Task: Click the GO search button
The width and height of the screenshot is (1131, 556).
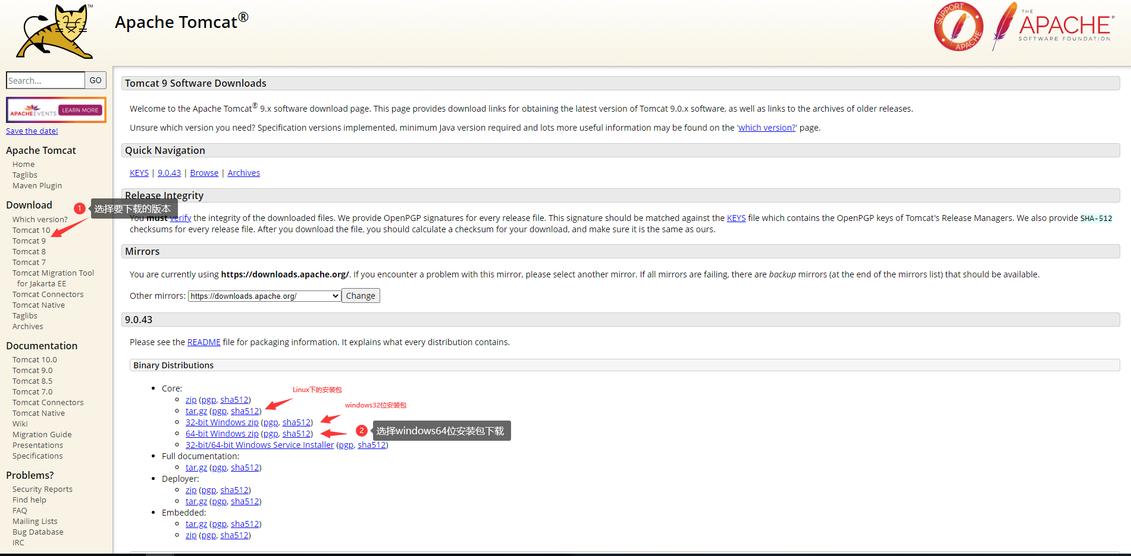Action: (x=95, y=80)
